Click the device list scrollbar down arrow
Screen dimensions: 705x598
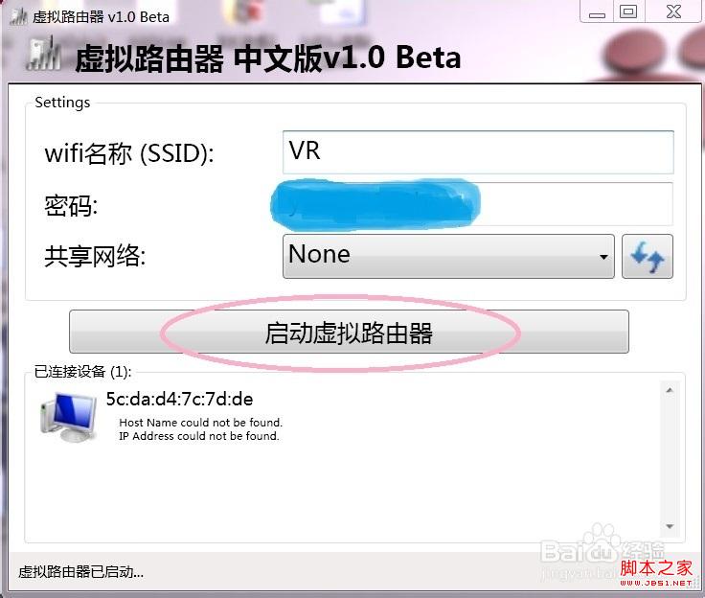pos(670,526)
